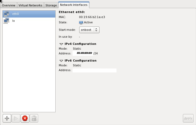Open the Start mode onboot dropdown
Image resolution: width=196 pixels, height=125 pixels.
(x=89, y=30)
